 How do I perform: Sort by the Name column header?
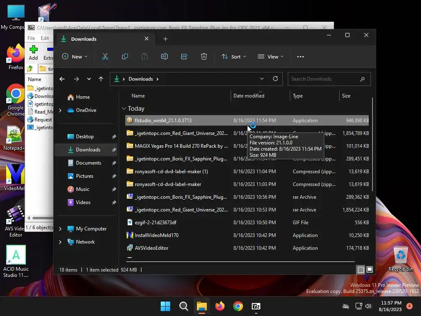click(138, 95)
